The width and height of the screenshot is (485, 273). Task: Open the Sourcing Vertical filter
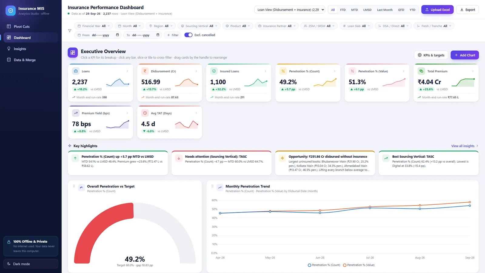(x=199, y=26)
